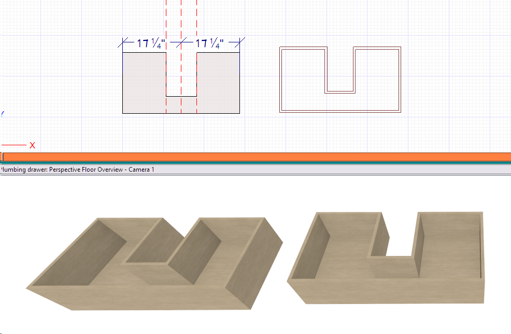Click the left 17 1/4" dimension label
The width and height of the screenshot is (511, 334).
point(151,44)
